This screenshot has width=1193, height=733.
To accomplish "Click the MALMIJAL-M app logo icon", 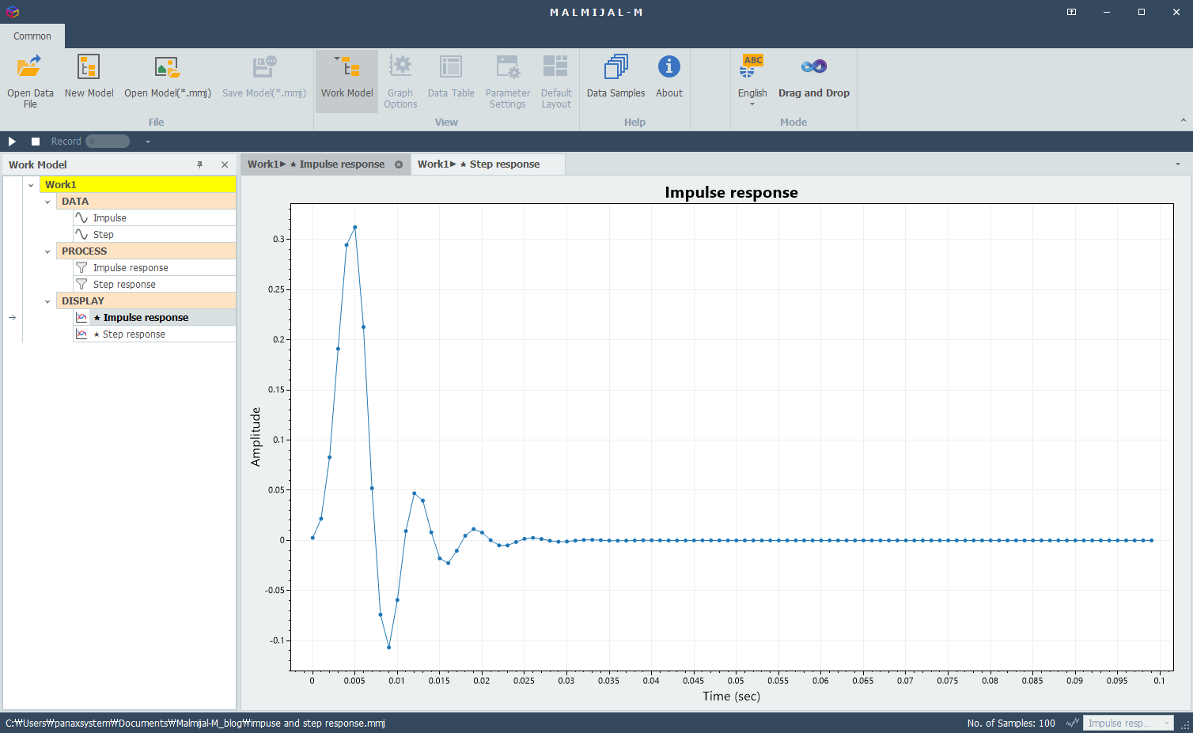I will tap(12, 12).
